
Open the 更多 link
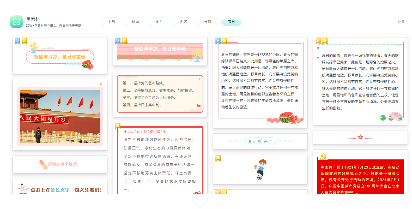[x=402, y=22]
